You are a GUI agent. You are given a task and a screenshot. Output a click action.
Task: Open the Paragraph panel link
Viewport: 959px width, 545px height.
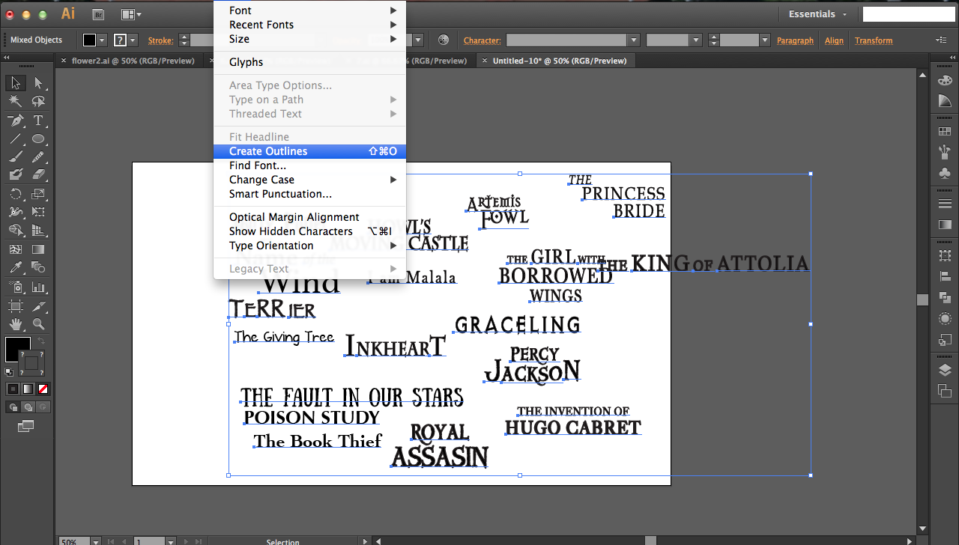click(x=795, y=40)
